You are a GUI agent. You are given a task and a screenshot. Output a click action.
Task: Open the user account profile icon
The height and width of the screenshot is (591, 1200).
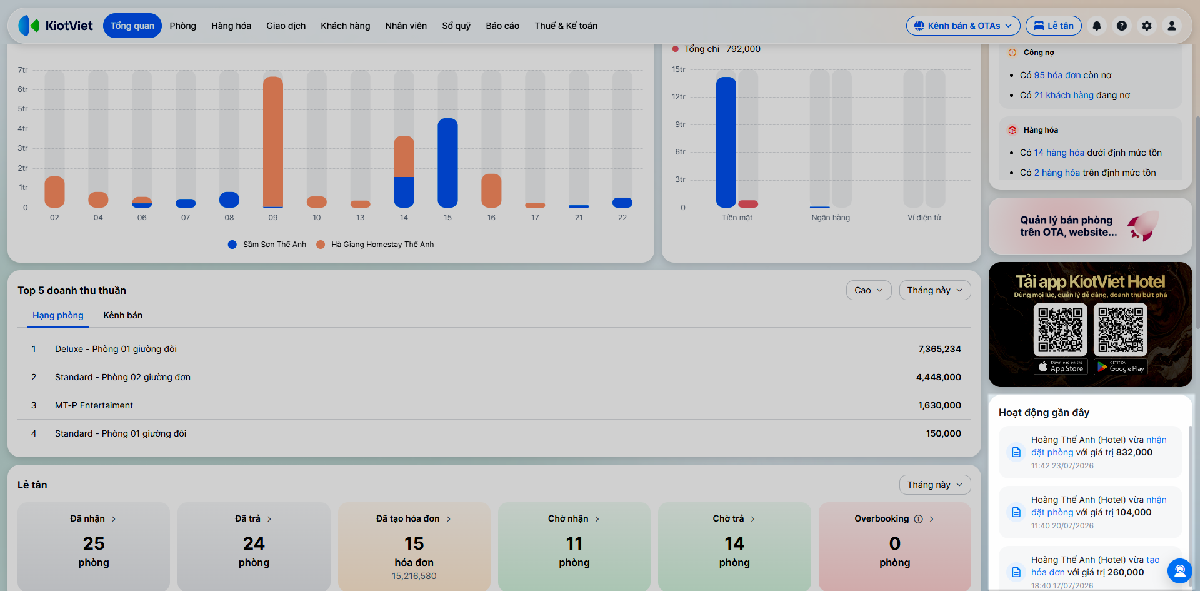(1172, 26)
